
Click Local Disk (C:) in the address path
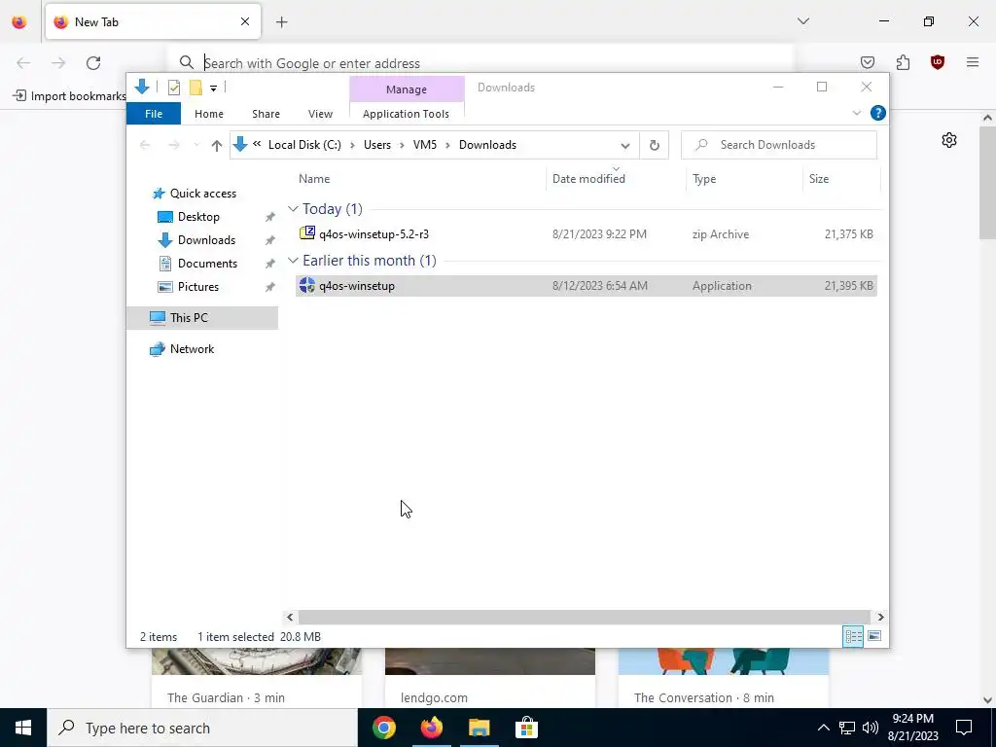304,145
